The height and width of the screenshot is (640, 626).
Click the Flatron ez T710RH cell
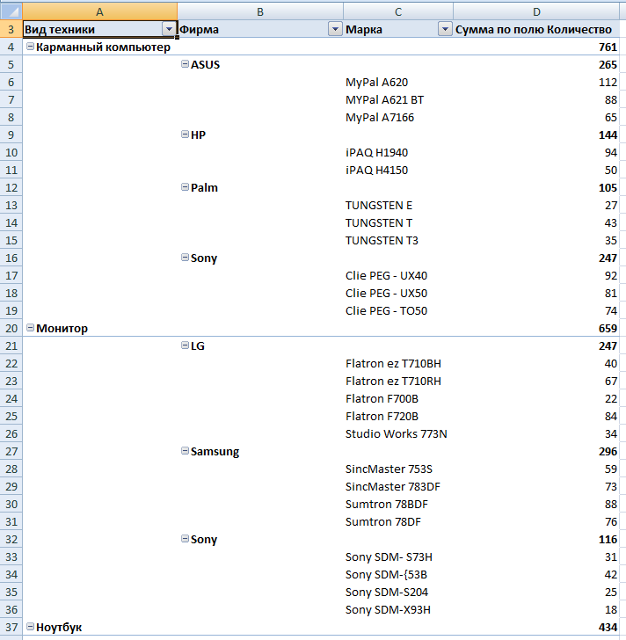(x=398, y=381)
